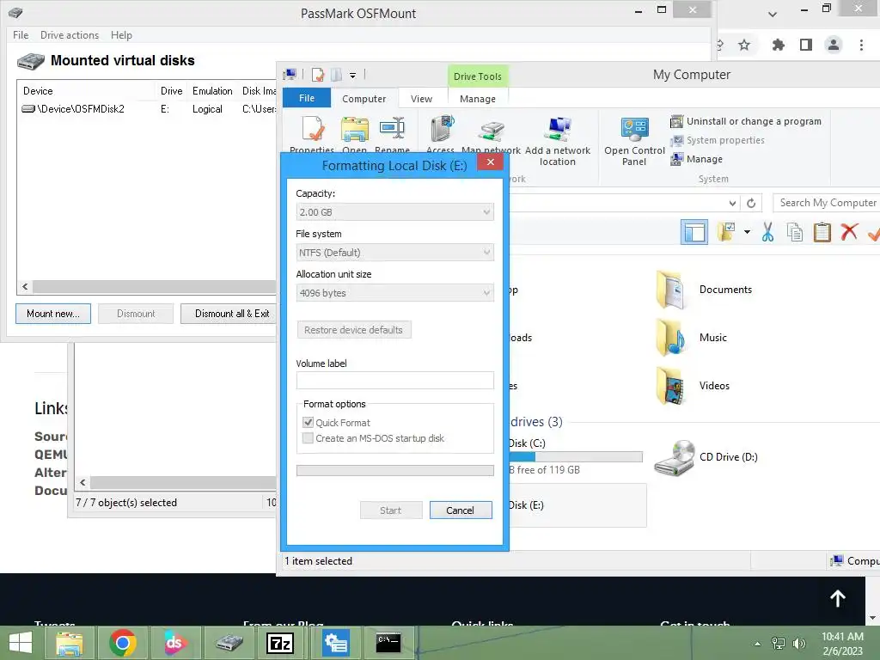Open the Capacity dropdown
The image size is (880, 660).
[x=395, y=212]
